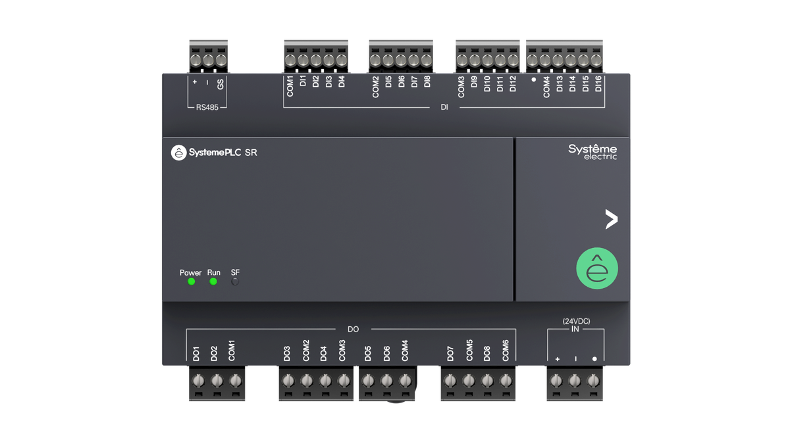Click the "SF" label
The width and height of the screenshot is (790, 444).
(235, 272)
